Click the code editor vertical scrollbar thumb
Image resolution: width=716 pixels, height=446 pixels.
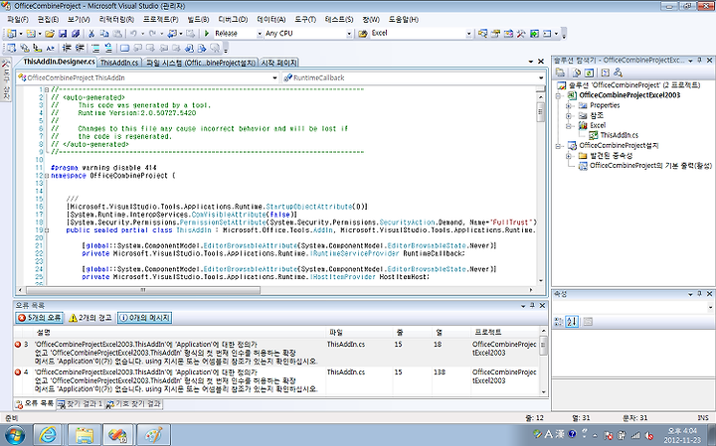click(541, 111)
